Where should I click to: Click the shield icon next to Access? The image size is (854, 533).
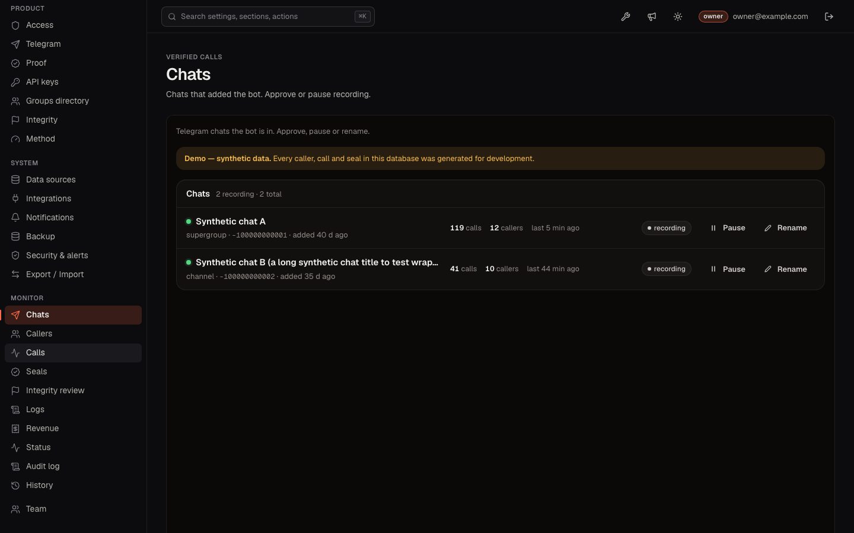(15, 25)
